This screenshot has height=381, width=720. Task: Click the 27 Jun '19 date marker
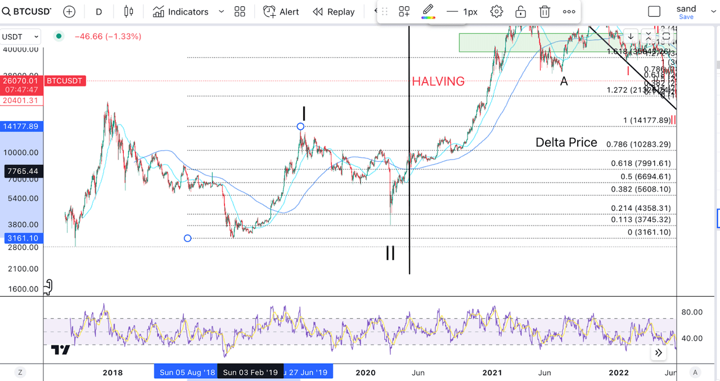pos(308,372)
